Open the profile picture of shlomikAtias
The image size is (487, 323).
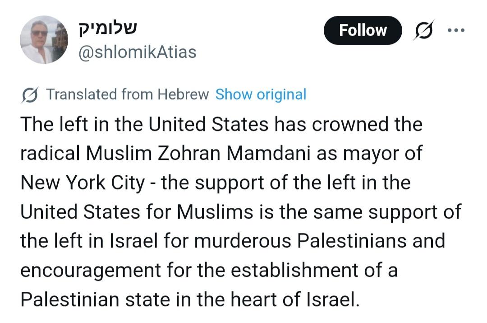pyautogui.click(x=44, y=40)
